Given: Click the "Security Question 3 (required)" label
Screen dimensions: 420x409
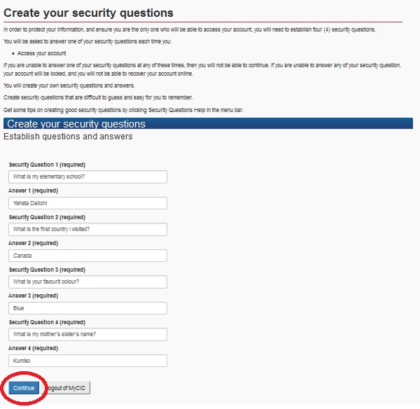Looking at the screenshot, I should [47, 270].
